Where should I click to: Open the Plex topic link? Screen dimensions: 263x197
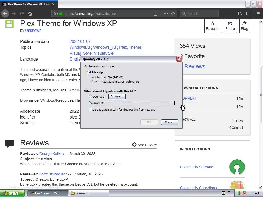pyautogui.click(x=123, y=47)
